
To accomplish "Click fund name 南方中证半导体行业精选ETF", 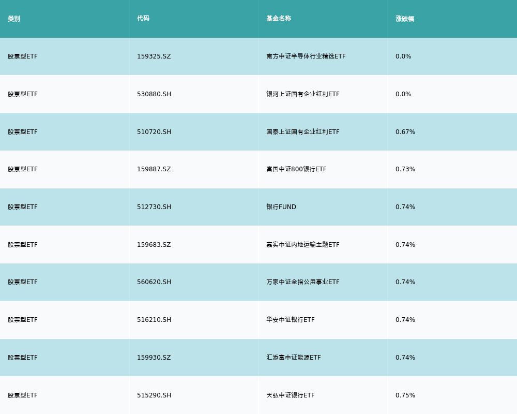I will tap(306, 56).
